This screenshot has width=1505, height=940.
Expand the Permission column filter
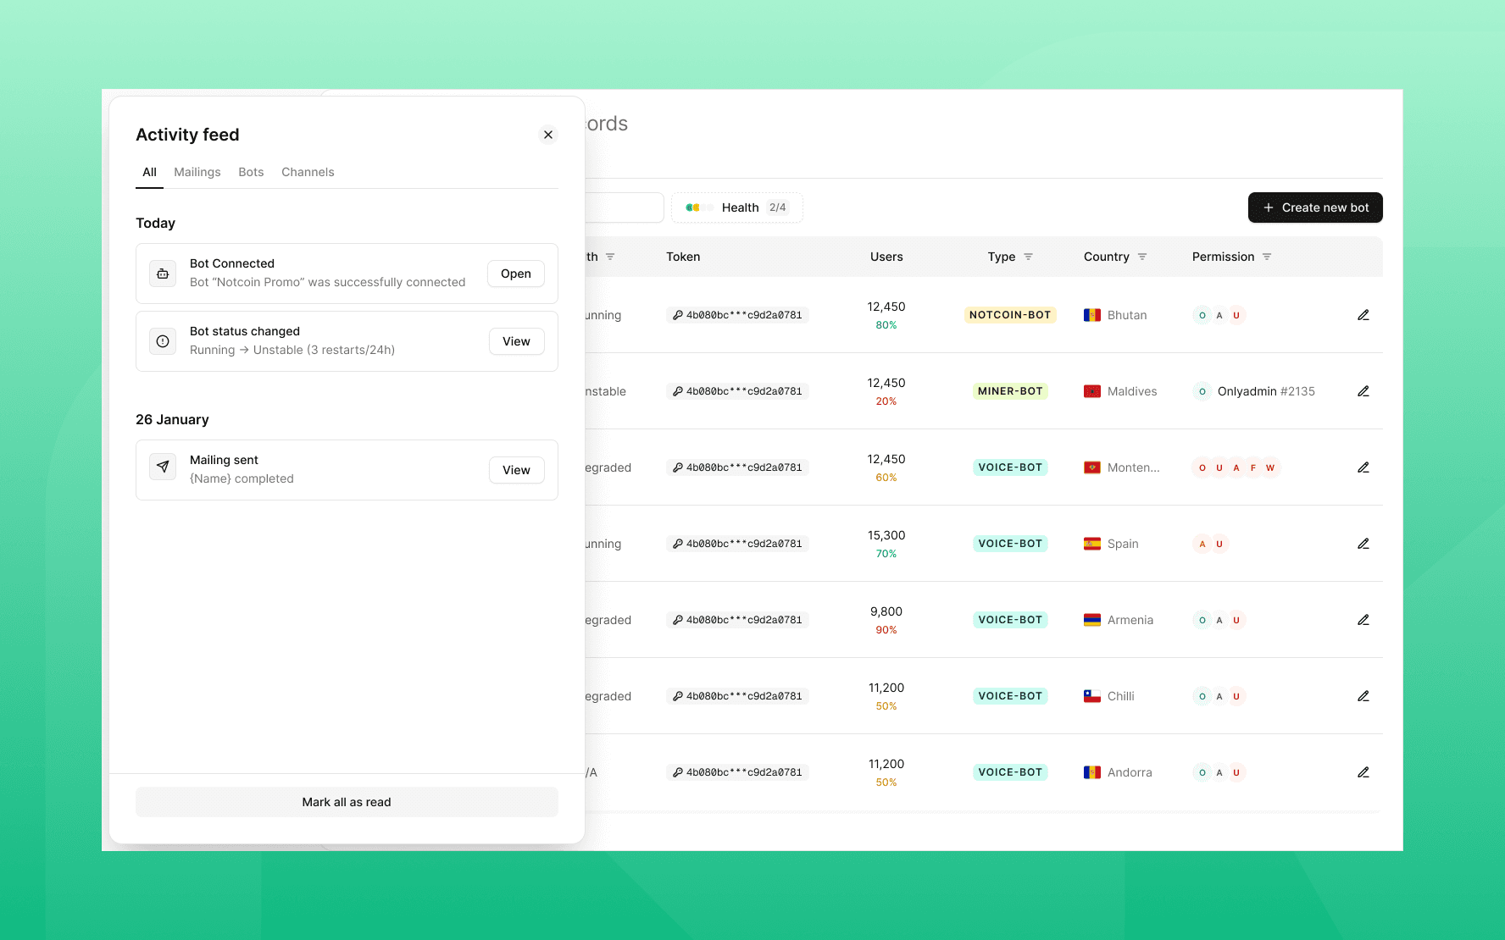click(x=1266, y=257)
